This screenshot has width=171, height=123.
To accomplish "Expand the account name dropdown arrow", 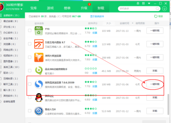I will (22, 9).
